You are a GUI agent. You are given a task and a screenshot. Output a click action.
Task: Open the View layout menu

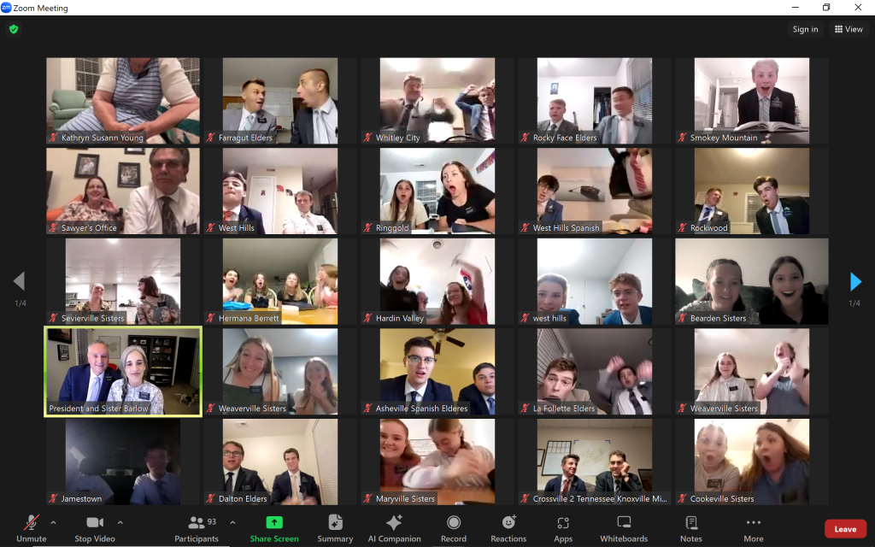tap(849, 29)
